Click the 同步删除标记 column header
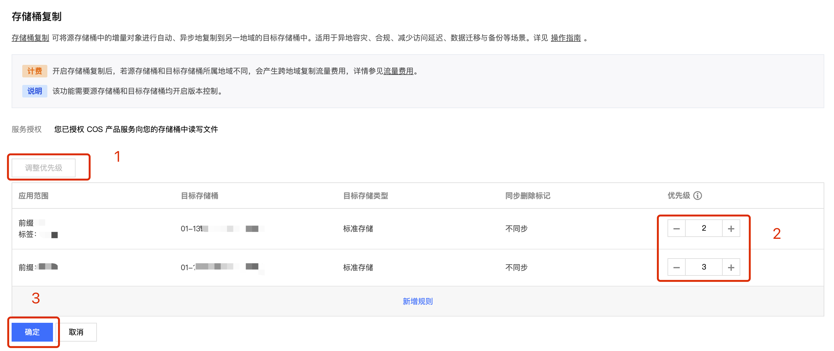Viewport: 834px width, 351px height. tap(527, 196)
